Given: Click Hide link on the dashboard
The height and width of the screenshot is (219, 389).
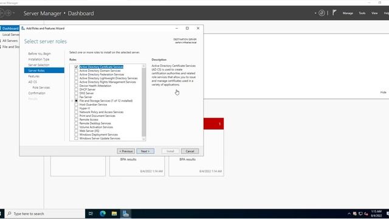Looking at the screenshot, I should pyautogui.click(x=384, y=92).
